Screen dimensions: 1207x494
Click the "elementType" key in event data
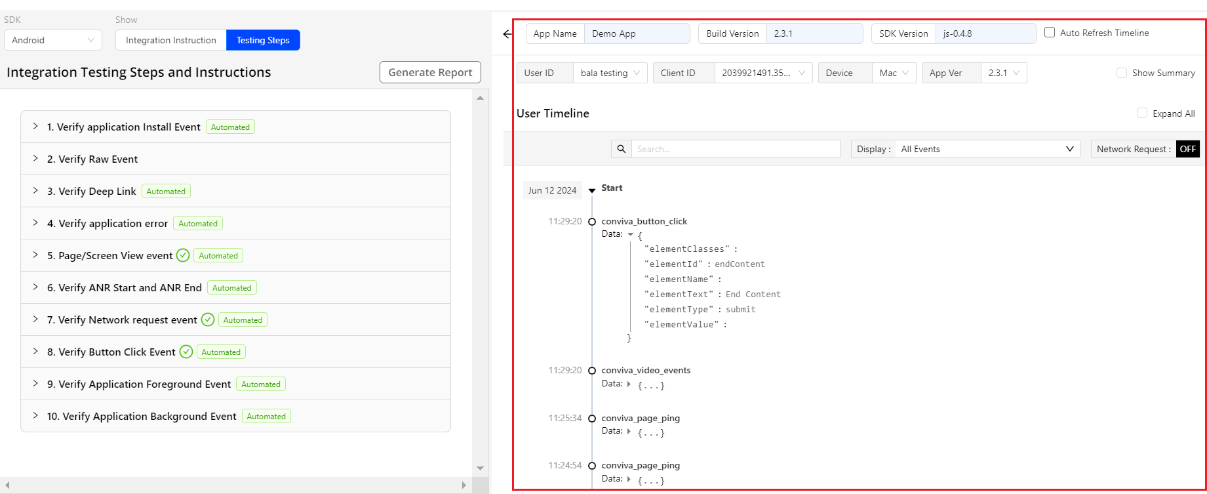680,309
